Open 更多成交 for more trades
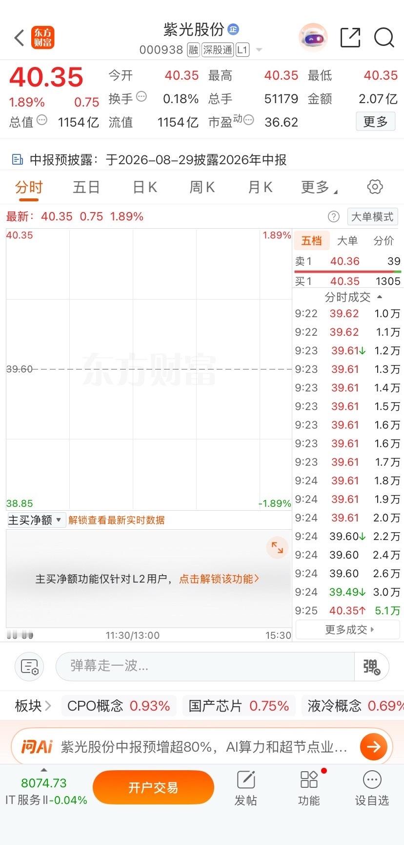The height and width of the screenshot is (845, 404). pyautogui.click(x=348, y=629)
